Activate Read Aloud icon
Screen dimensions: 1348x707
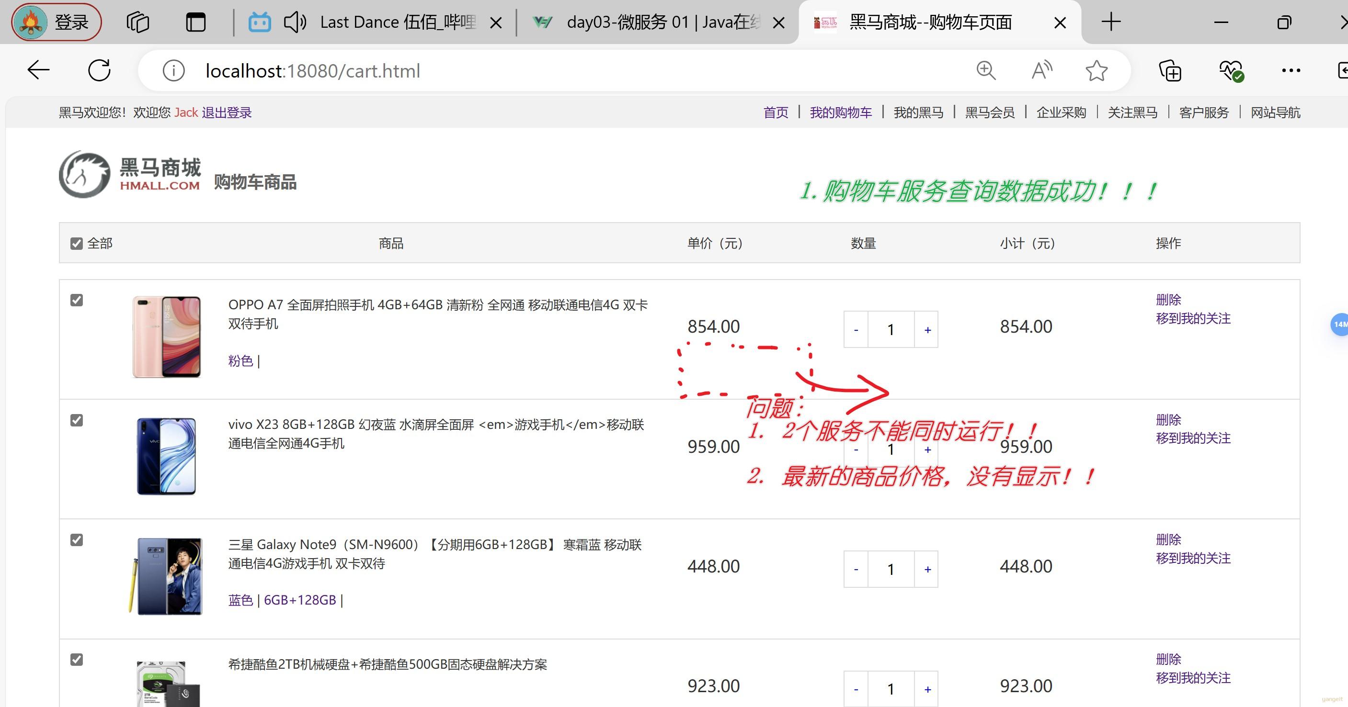click(1041, 70)
